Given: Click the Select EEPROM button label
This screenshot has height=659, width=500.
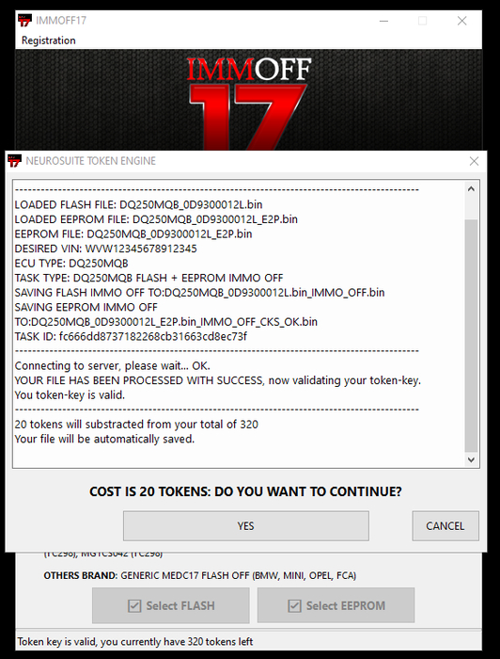Looking at the screenshot, I should pyautogui.click(x=346, y=605).
